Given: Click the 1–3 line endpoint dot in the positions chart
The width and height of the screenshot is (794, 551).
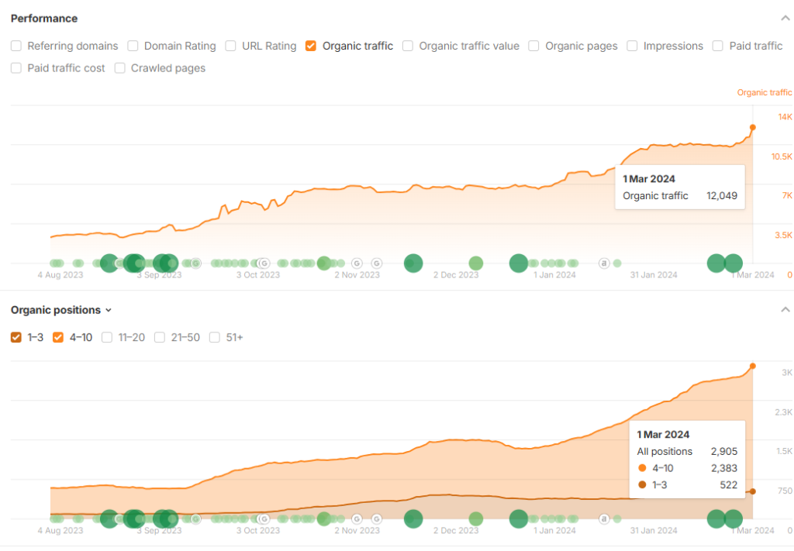Looking at the screenshot, I should coord(752,491).
